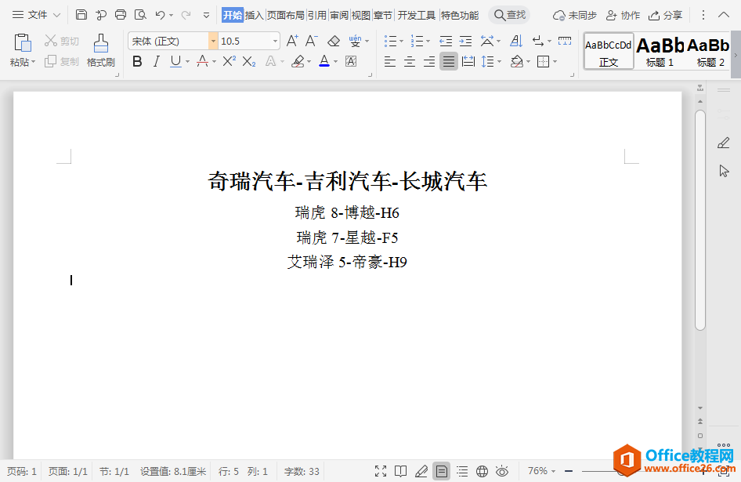Image resolution: width=741 pixels, height=482 pixels.
Task: Increase paragraph indent
Action: 465,42
